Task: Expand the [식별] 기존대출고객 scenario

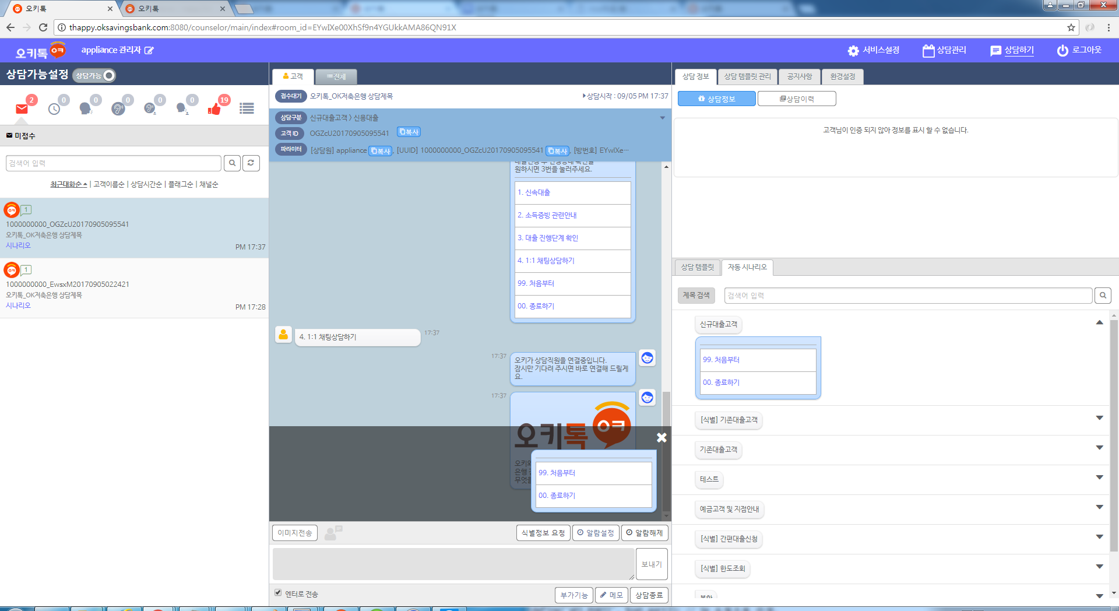Action: click(x=1099, y=418)
